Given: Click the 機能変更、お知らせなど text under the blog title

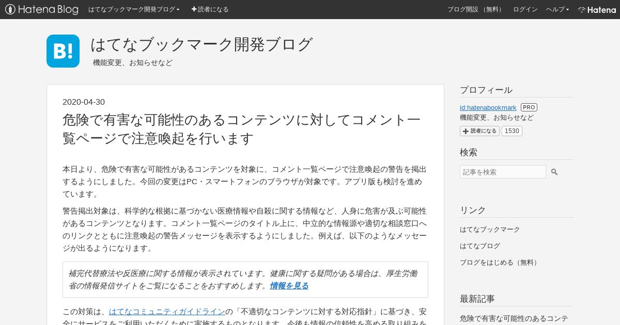Looking at the screenshot, I should click(133, 62).
